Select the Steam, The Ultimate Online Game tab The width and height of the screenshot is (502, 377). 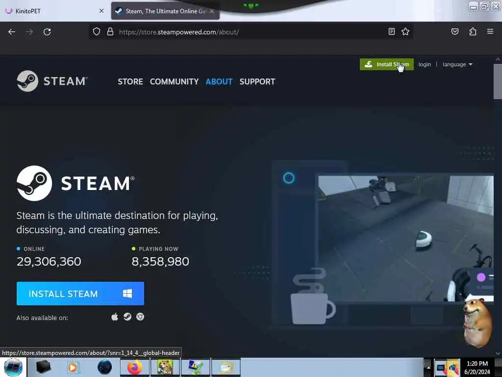[x=165, y=11]
